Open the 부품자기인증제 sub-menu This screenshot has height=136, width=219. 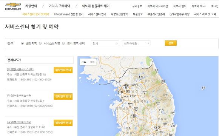click(x=156, y=14)
